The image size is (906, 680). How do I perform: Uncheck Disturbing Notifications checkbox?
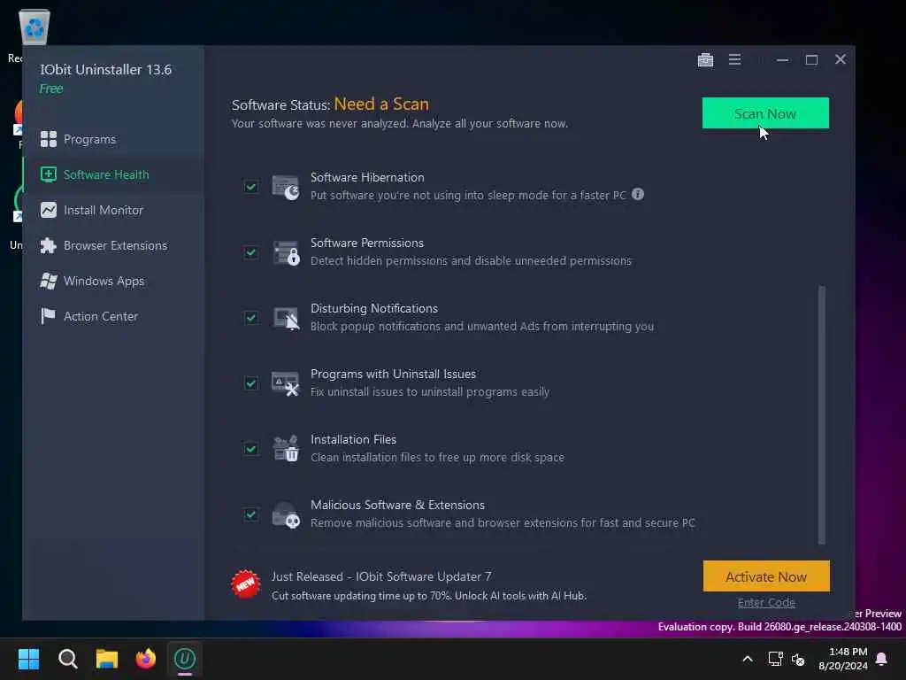[x=250, y=318]
